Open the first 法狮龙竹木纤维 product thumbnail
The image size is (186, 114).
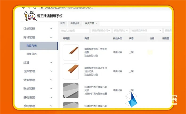click(71, 90)
